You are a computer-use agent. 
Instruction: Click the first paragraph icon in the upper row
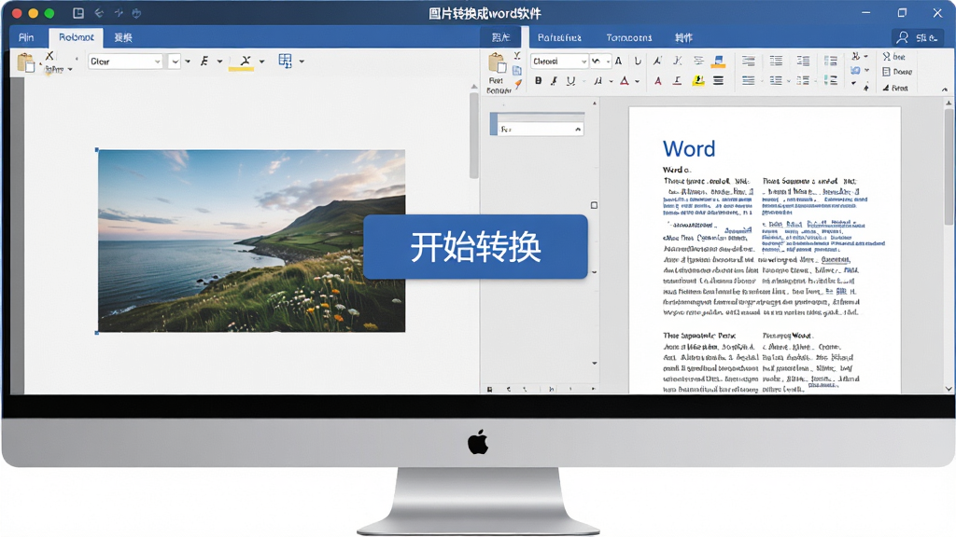coord(748,61)
